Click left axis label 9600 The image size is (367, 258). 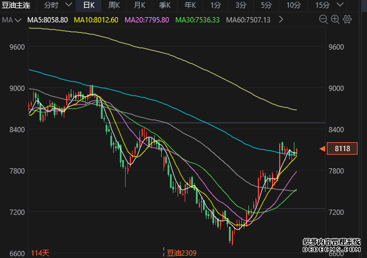pos(17,47)
